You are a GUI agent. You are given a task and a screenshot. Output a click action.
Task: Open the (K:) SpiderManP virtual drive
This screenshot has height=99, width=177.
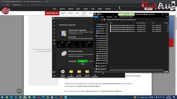coord(71,73)
